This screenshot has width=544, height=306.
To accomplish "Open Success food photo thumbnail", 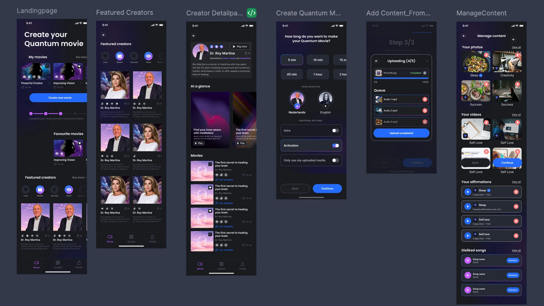I will [476, 91].
